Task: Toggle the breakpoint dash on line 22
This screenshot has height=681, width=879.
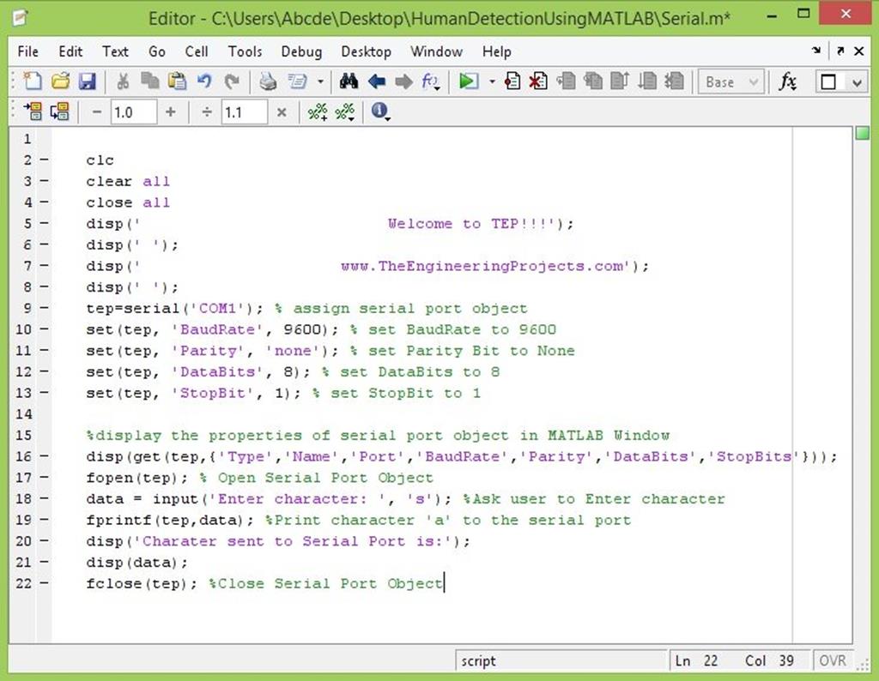Action: tap(44, 583)
